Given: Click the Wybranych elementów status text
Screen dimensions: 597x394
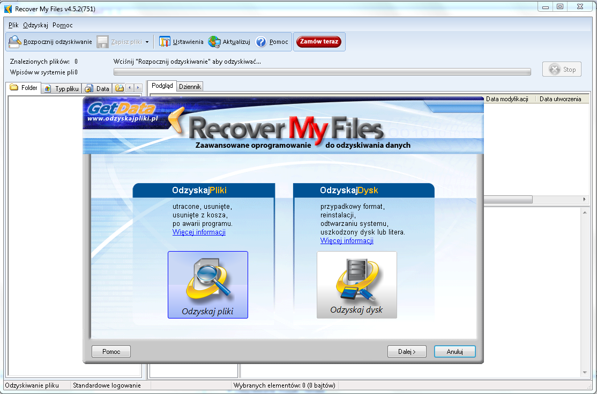Looking at the screenshot, I should [x=285, y=385].
